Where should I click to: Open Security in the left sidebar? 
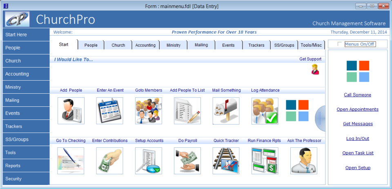[26, 179]
